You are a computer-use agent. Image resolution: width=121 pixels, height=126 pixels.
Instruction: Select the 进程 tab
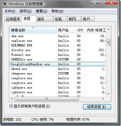pos(29,18)
